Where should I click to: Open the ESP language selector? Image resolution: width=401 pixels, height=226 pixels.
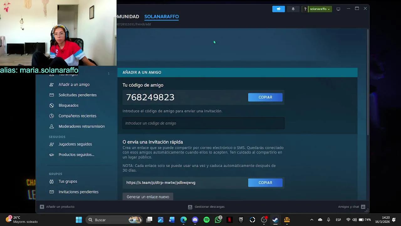[338, 220]
